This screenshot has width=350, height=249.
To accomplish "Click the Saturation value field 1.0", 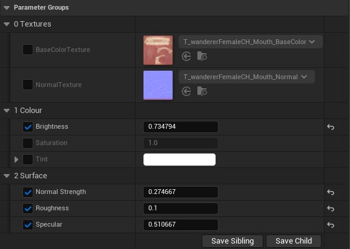I will [x=180, y=143].
